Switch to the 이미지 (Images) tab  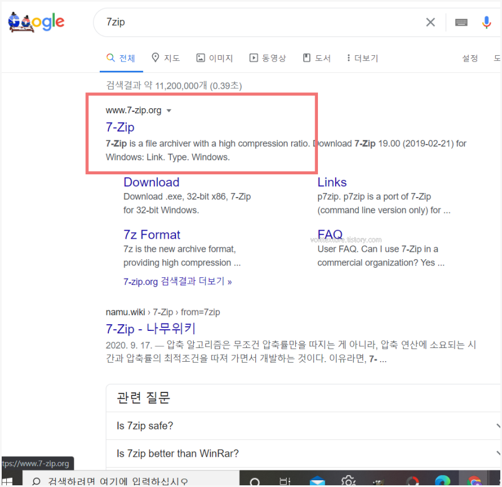[214, 58]
